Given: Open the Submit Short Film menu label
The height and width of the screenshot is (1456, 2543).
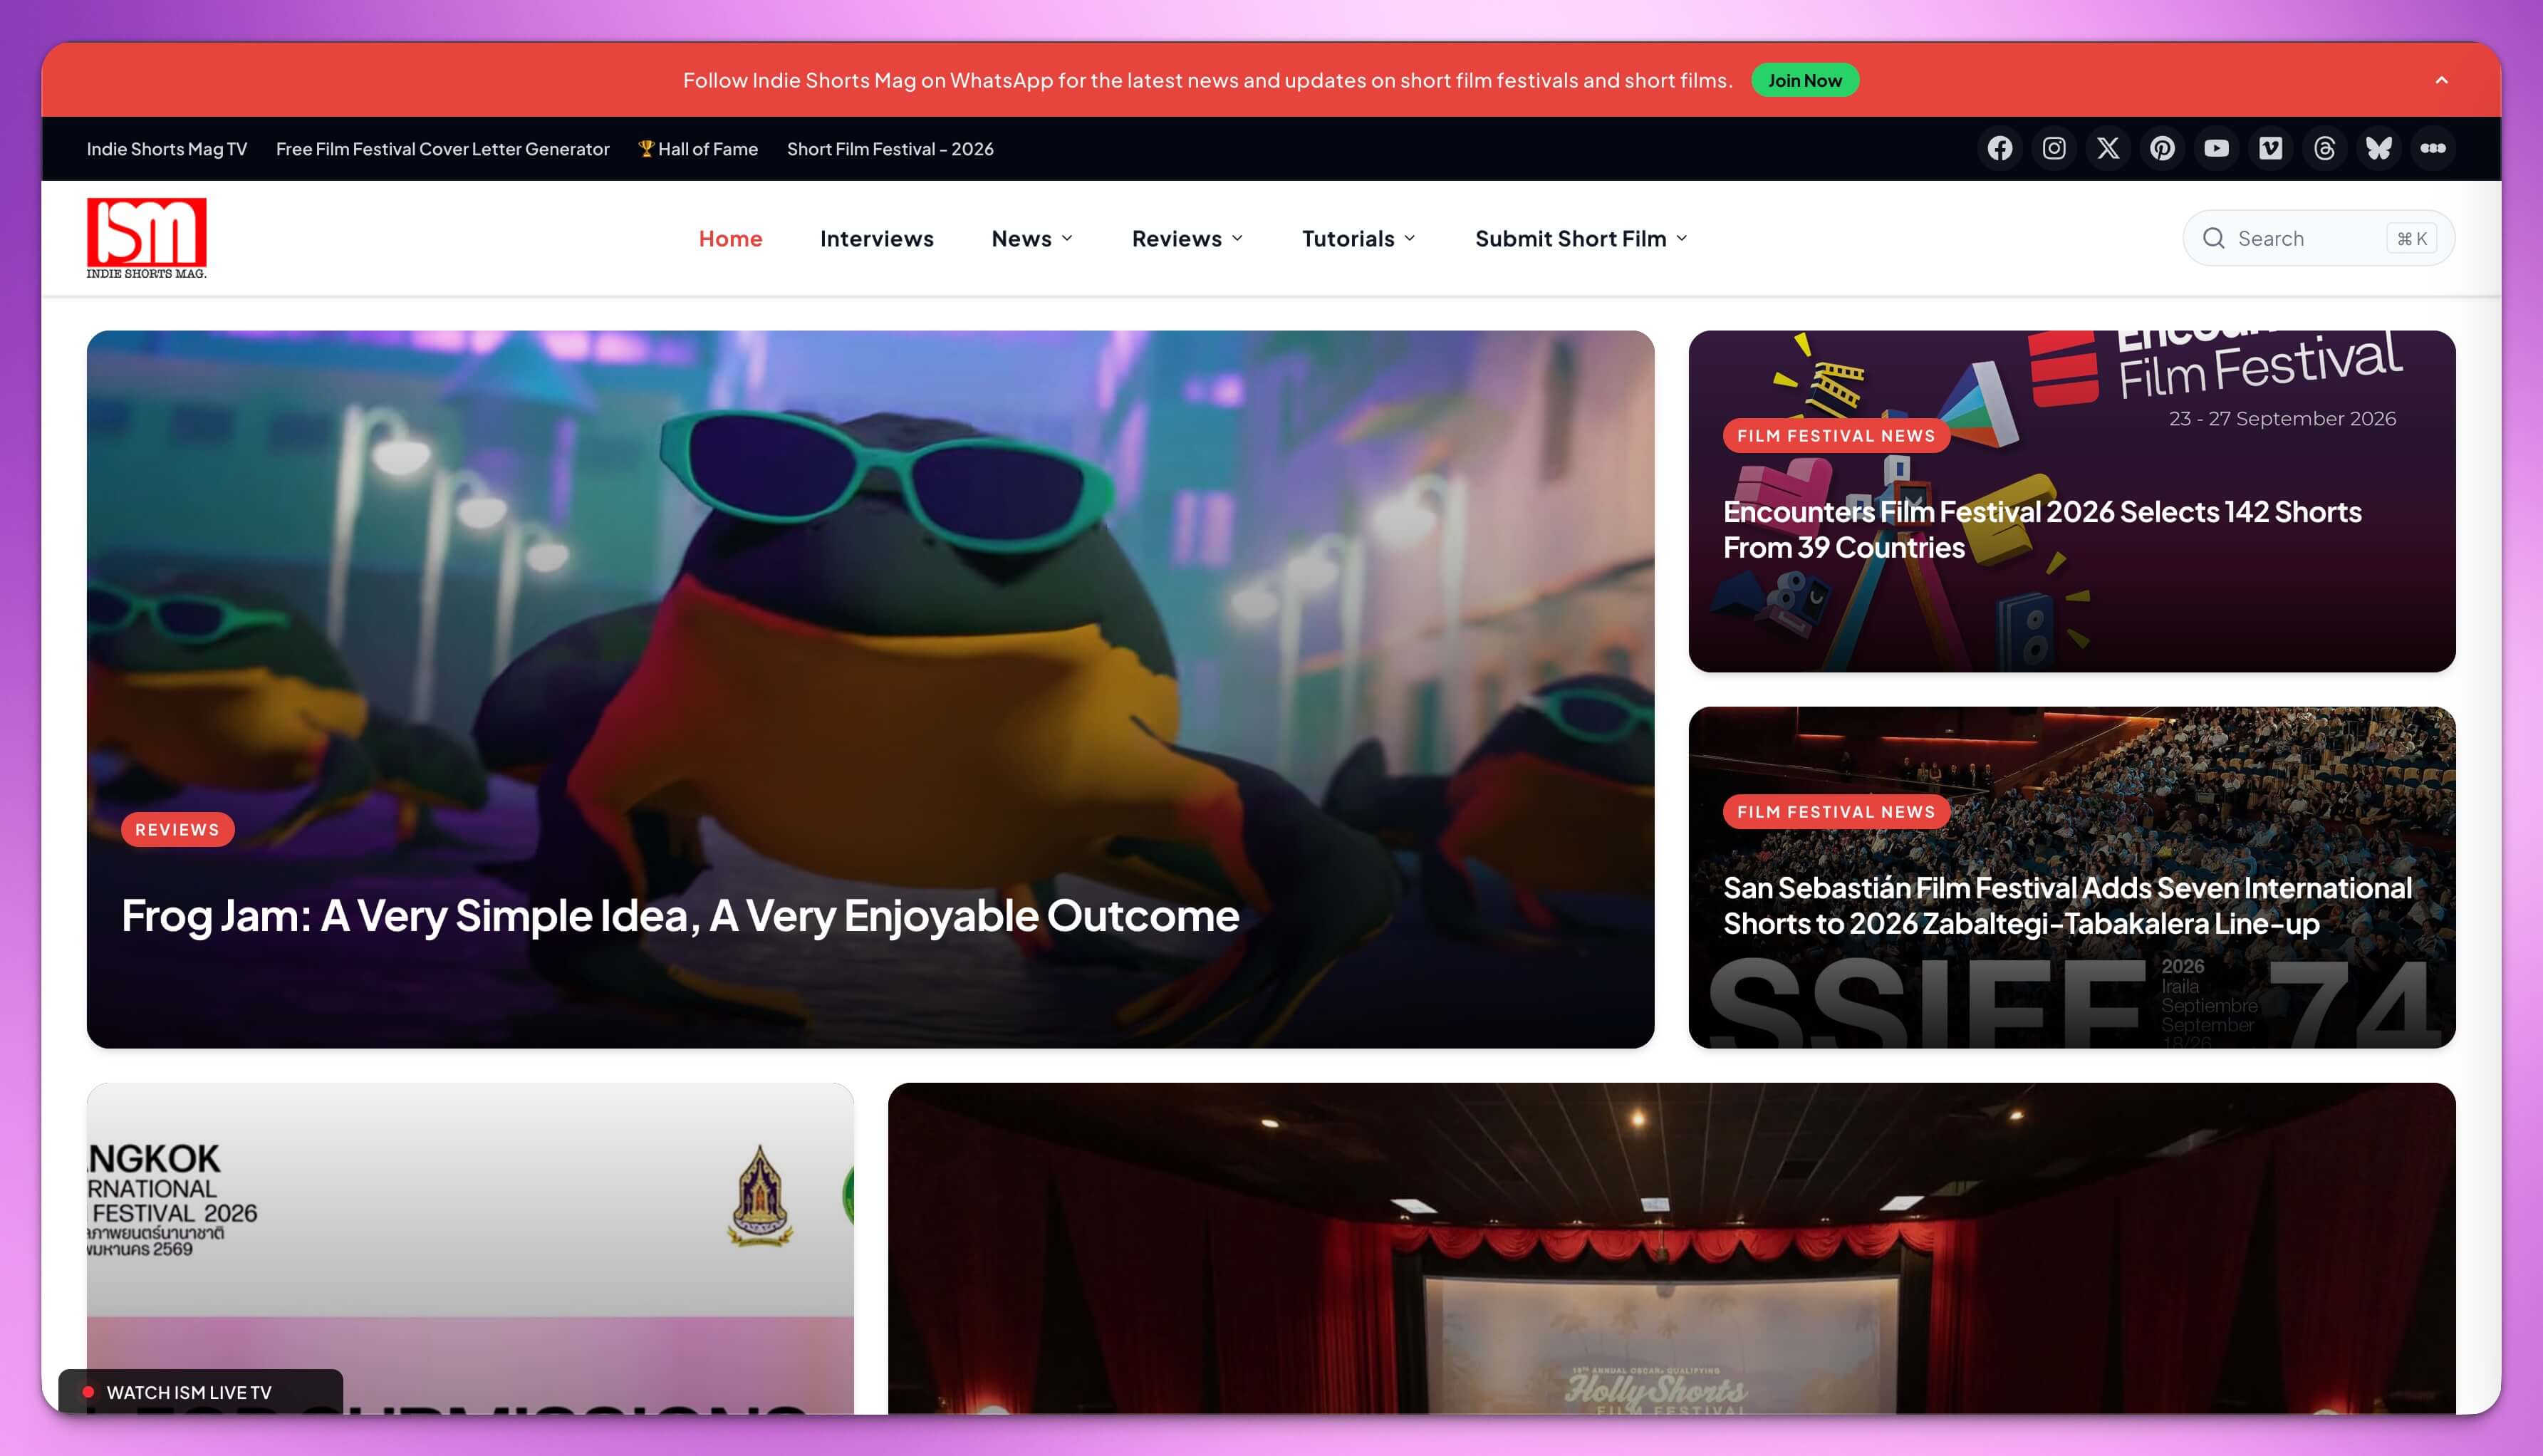Looking at the screenshot, I should [x=1570, y=238].
